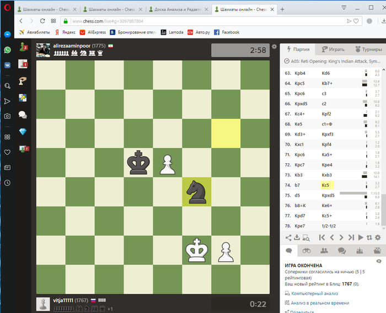Step to the previous move
386x313 pixels.
pyautogui.click(x=332, y=238)
